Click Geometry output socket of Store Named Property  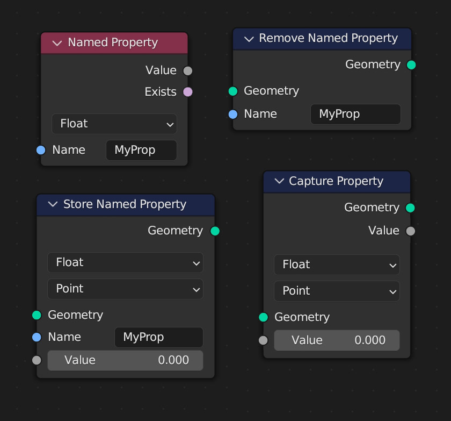point(215,231)
